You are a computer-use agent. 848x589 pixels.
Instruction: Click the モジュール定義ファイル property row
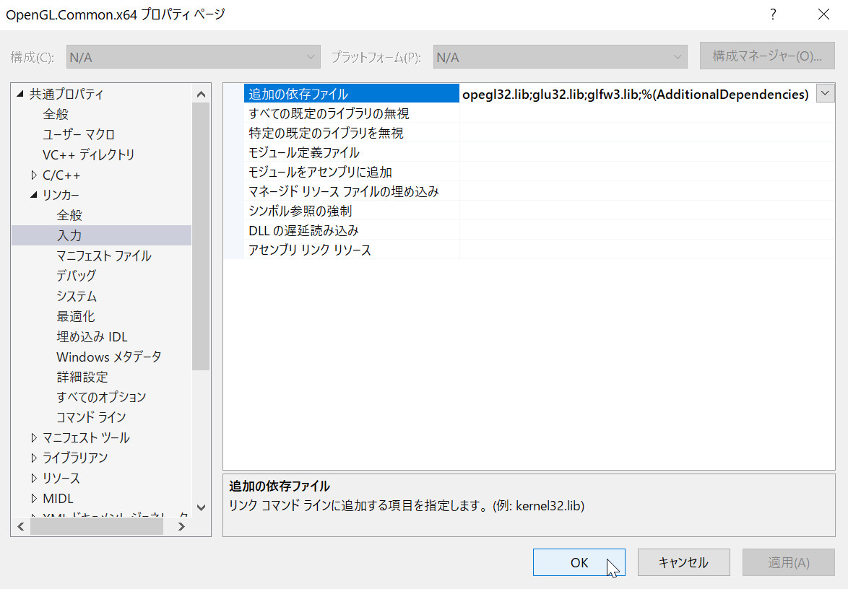[x=303, y=152]
